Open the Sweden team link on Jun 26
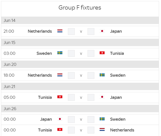This screenshot has height=136, width=161. pos(118,119)
